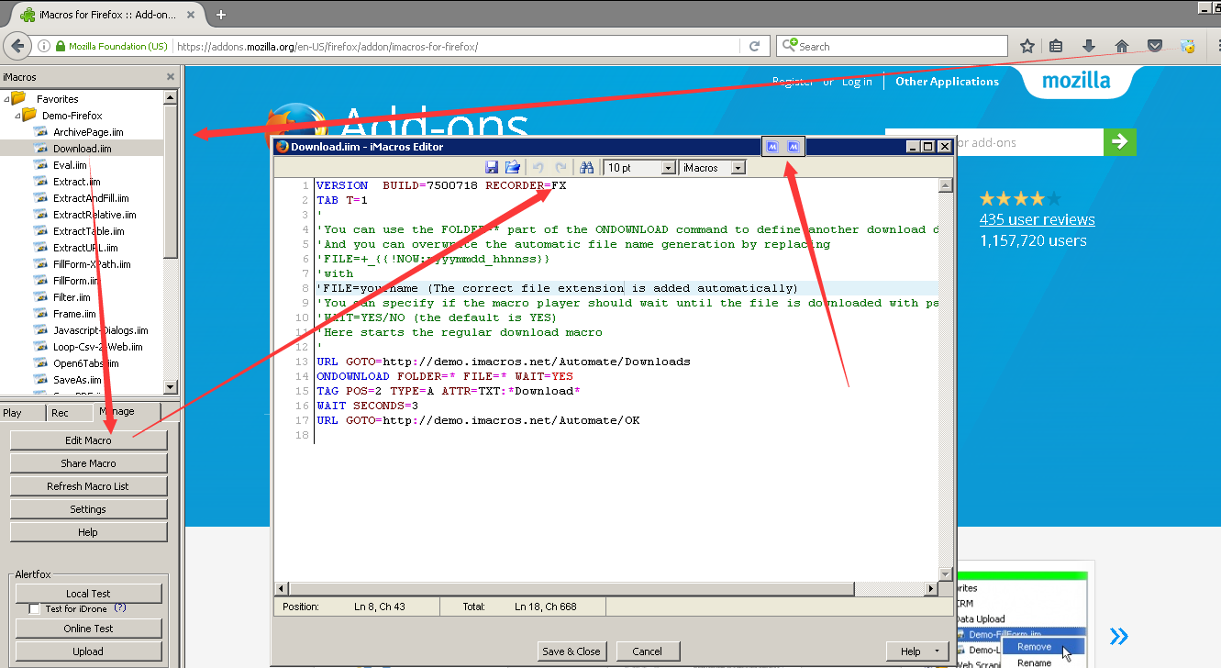Click Cancel in the iMacros Editor
The height and width of the screenshot is (668, 1221).
647,651
